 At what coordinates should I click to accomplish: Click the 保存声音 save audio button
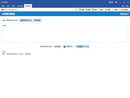[37, 20]
